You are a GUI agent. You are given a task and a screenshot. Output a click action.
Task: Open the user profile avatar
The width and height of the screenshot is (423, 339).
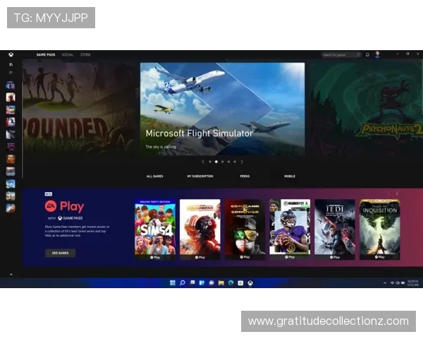(x=377, y=54)
